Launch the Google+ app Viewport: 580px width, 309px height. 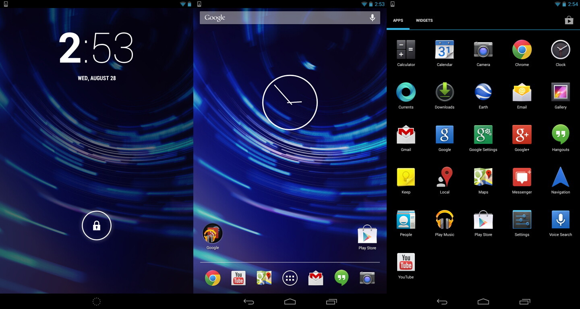pos(522,135)
